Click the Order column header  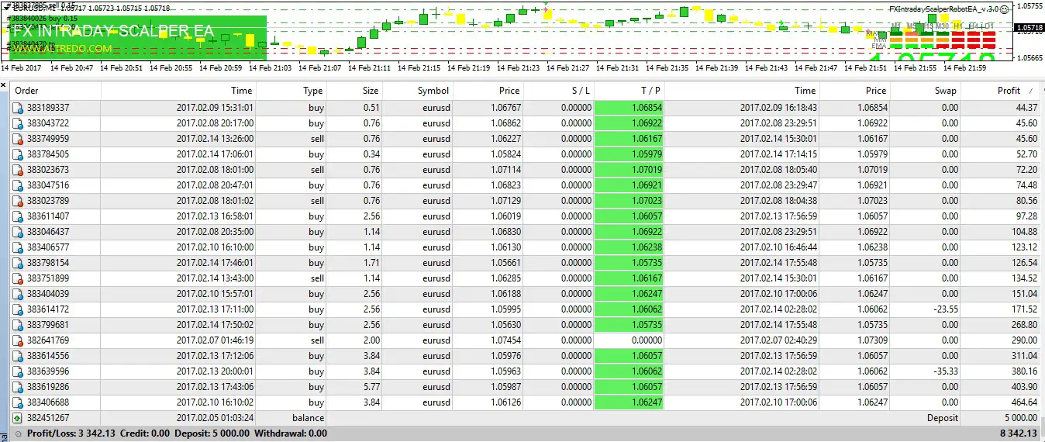(x=27, y=91)
